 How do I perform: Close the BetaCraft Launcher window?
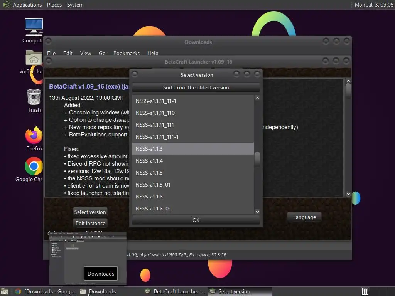pos(346,61)
